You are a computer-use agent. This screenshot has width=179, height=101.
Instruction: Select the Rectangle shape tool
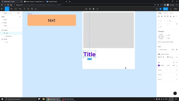click(x=16, y=9)
